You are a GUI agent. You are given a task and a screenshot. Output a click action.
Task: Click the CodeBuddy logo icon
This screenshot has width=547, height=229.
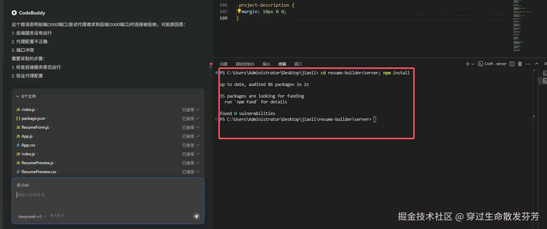coord(14,13)
